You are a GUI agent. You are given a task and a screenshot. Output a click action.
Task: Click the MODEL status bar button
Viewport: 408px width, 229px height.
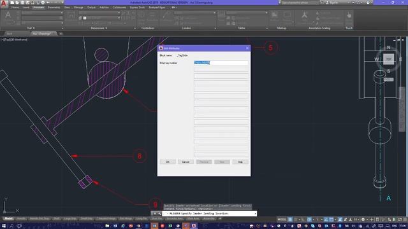(282, 219)
